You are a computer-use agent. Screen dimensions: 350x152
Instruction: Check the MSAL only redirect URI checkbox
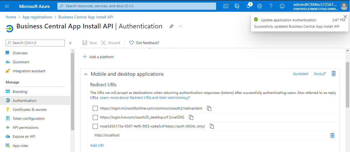tap(95, 126)
